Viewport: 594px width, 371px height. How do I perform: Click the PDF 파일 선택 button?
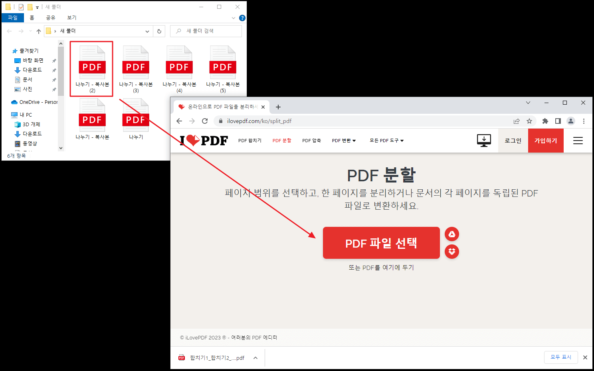coord(380,242)
